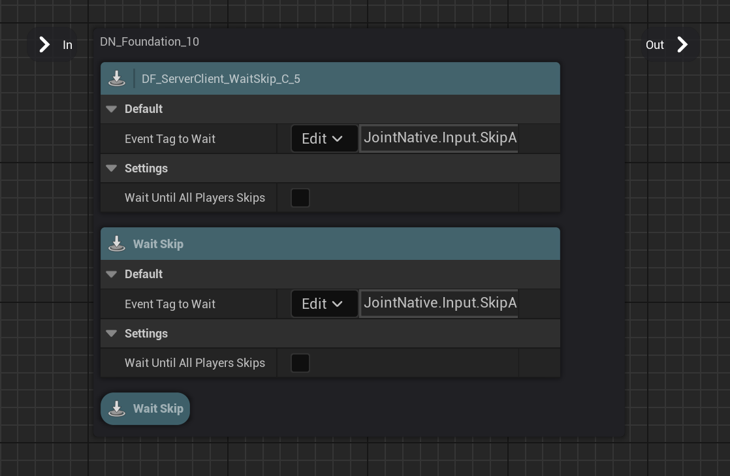Click the icon on the collapsed Wait Skip pill
The image size is (730, 476).
(x=117, y=409)
